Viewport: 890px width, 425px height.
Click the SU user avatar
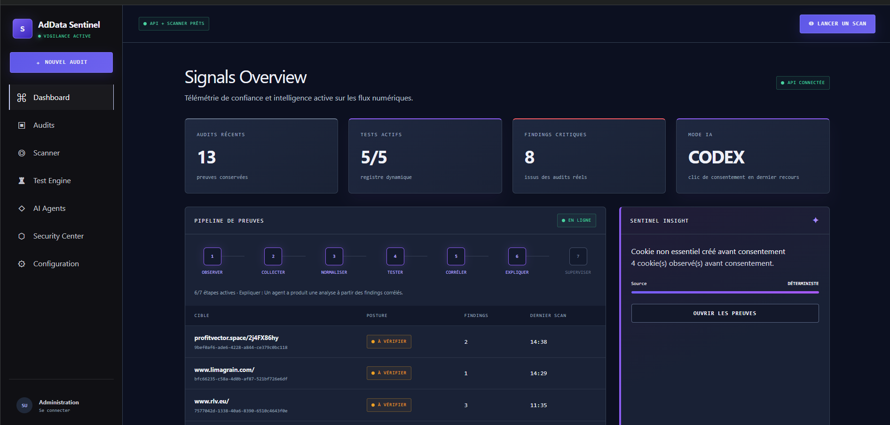coord(24,405)
